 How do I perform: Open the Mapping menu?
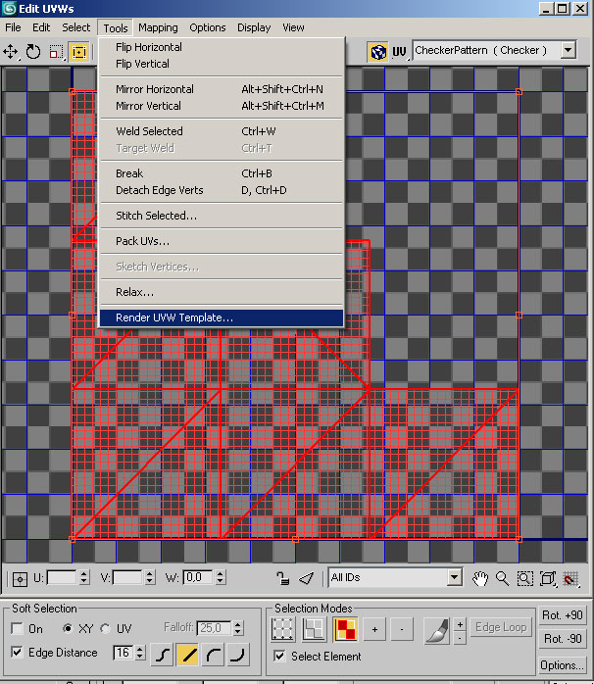(158, 27)
